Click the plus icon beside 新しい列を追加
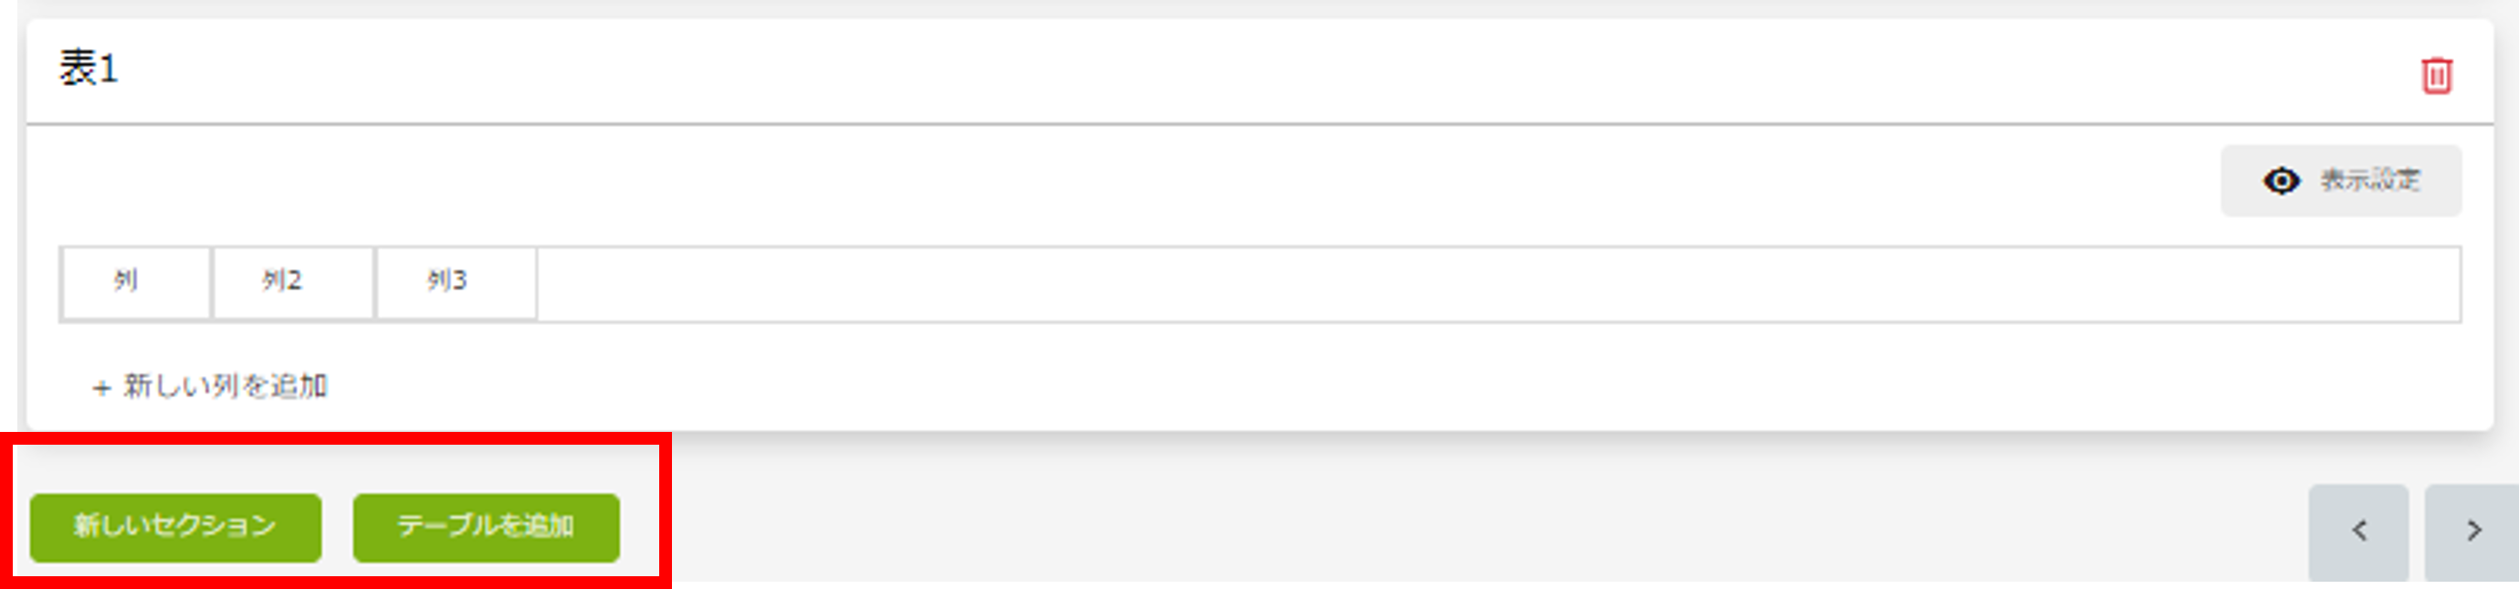Viewport: 2519px width, 589px height. coord(101,388)
